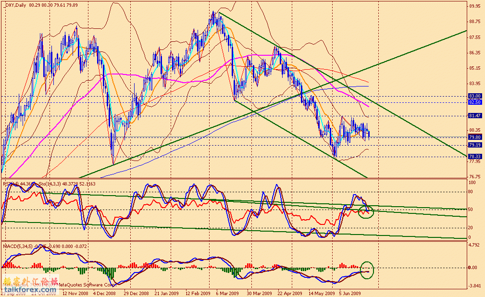Select the highlighted 81.47 level tag
This screenshot has width=485, height=297.
[x=475, y=116]
